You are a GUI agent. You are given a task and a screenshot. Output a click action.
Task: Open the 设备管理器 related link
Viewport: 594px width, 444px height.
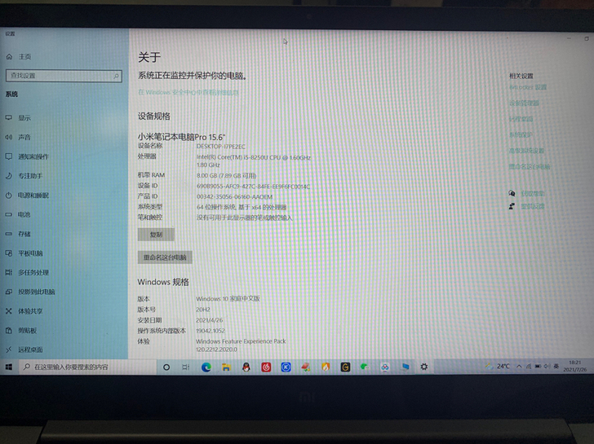click(x=524, y=103)
